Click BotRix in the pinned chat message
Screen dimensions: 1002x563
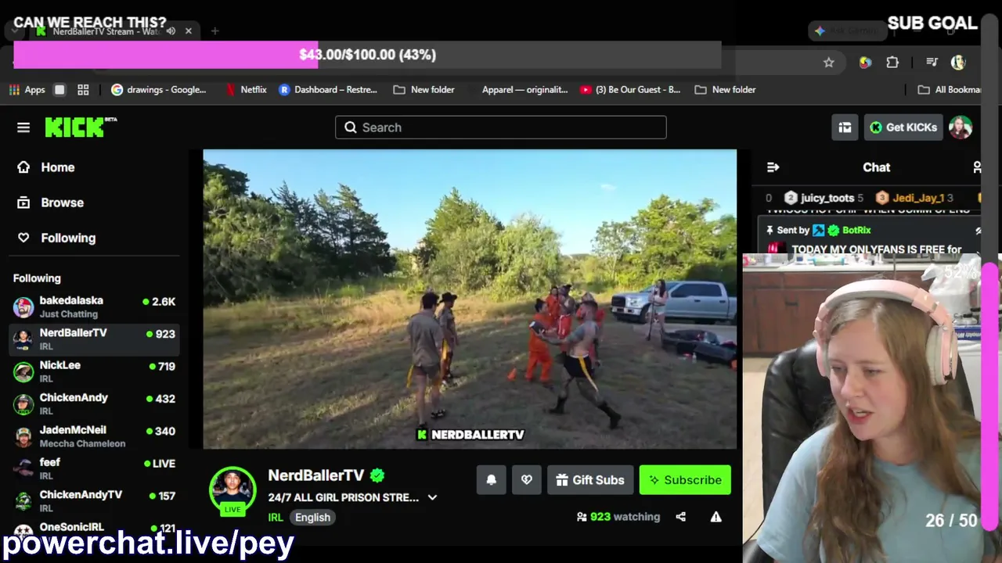point(856,230)
